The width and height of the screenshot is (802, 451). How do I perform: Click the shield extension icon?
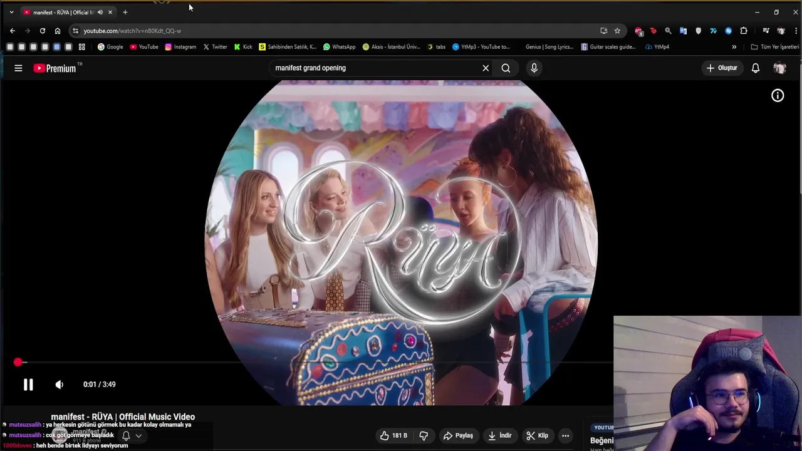pos(698,31)
